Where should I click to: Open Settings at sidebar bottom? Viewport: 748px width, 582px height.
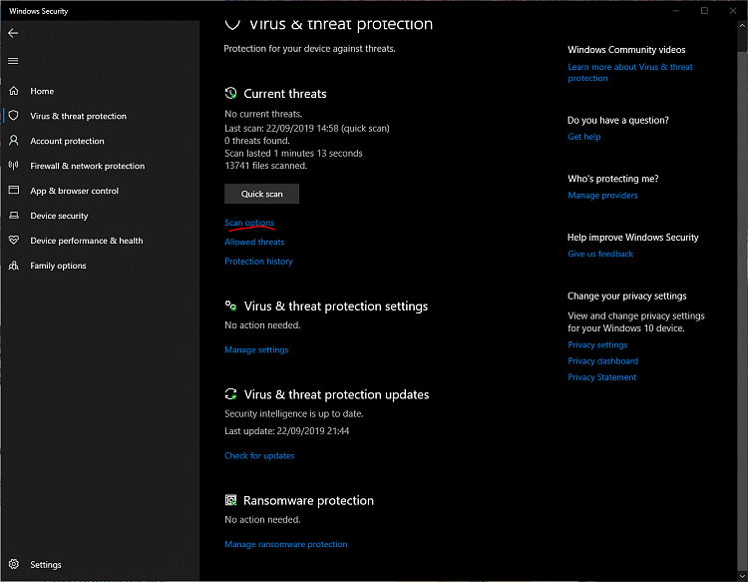(46, 565)
